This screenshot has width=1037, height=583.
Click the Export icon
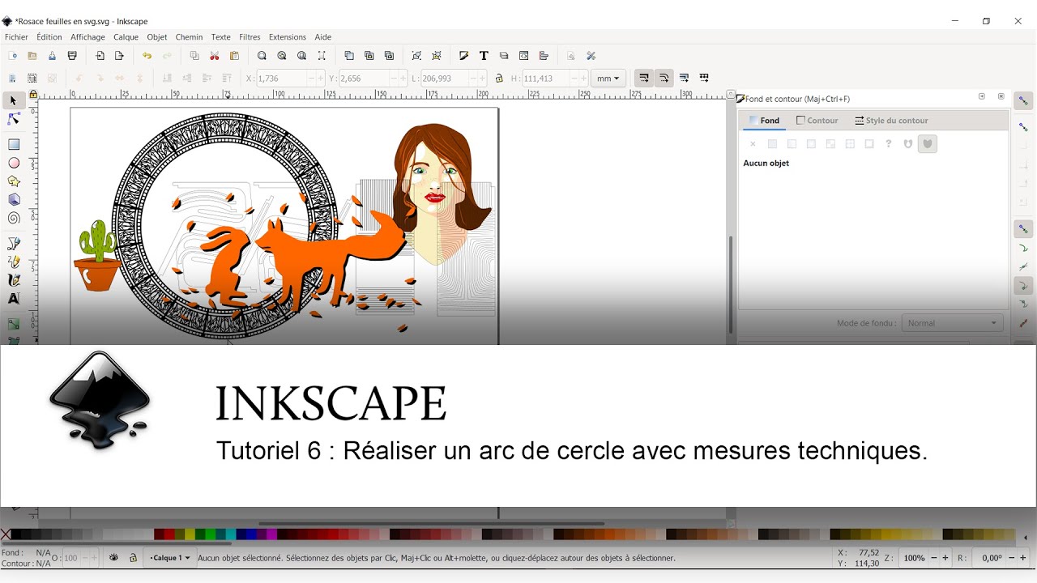tap(119, 56)
